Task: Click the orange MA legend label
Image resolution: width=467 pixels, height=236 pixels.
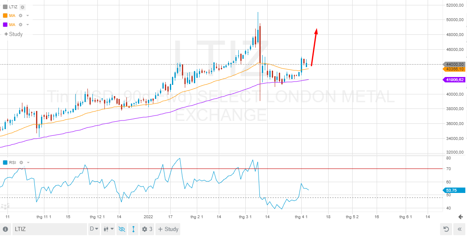Action: (12, 16)
